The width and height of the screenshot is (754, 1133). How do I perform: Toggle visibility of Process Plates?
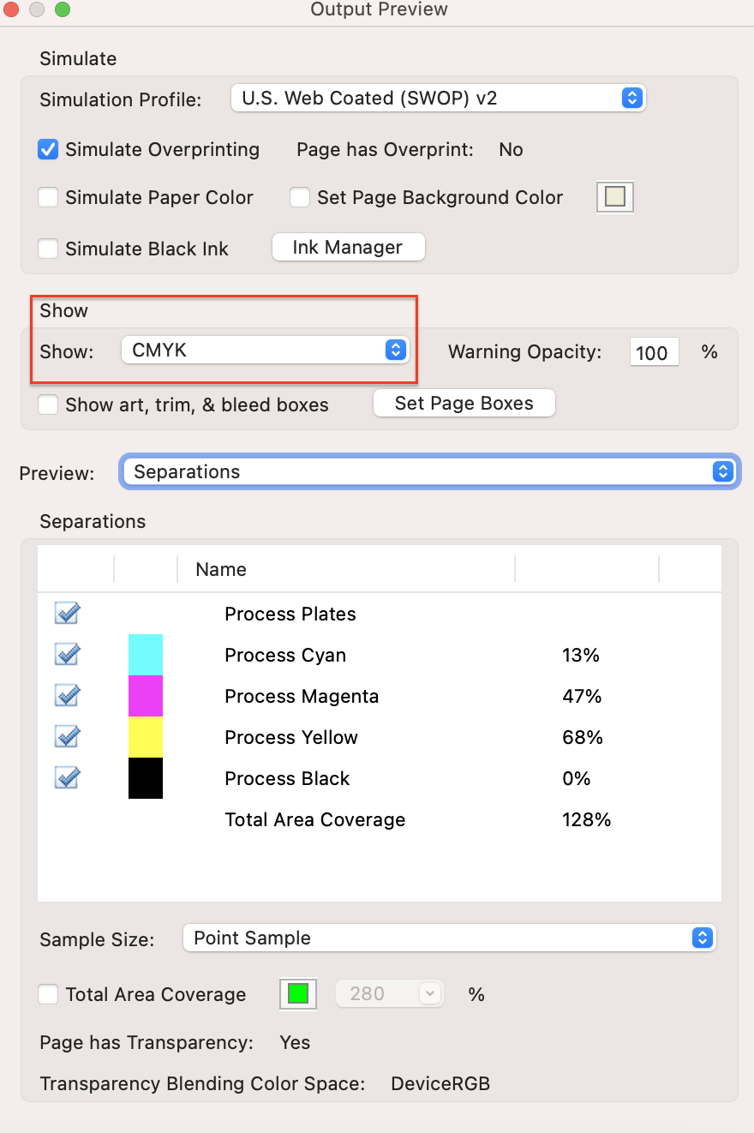(67, 614)
